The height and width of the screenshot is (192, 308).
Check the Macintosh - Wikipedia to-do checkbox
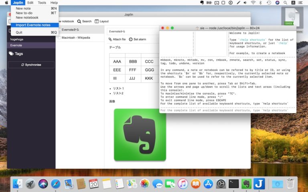[x=59, y=38]
